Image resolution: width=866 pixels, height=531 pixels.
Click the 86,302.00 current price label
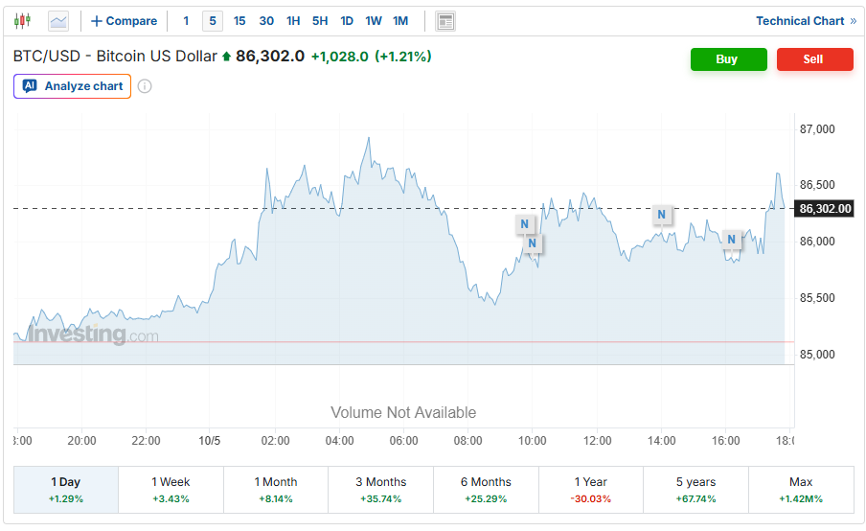825,209
